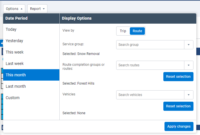Choose Last week from date periods
Screen dimensions: 200x135
31,64
